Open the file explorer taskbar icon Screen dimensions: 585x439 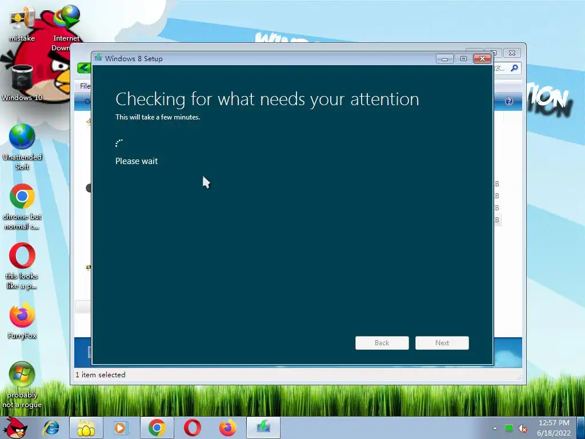click(x=86, y=428)
